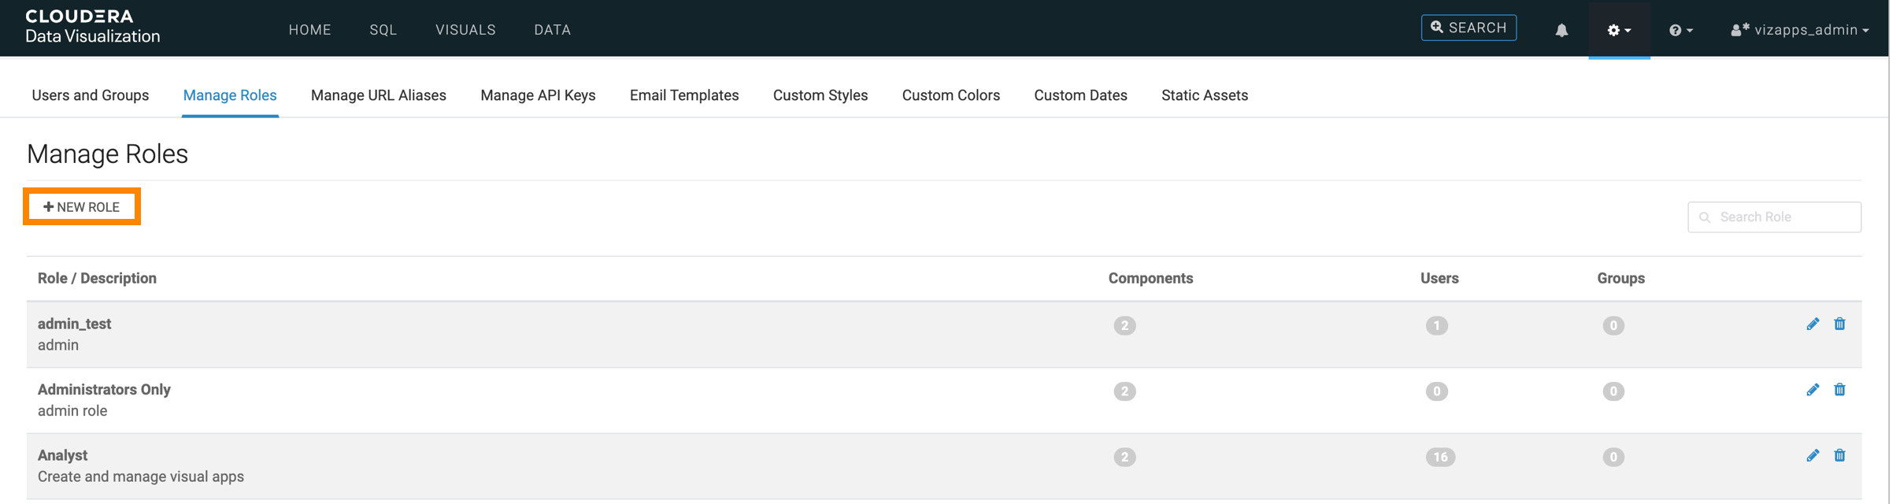
Task: Go to the VISUALS menu
Action: 465,30
